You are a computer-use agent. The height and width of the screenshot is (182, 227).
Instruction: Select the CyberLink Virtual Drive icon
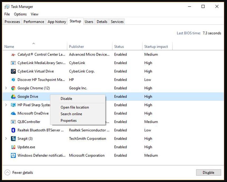pyautogui.click(x=13, y=71)
